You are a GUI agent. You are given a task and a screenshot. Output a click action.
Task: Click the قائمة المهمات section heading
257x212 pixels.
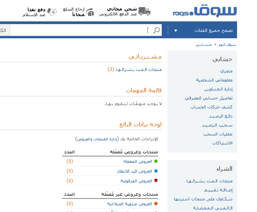(x=144, y=90)
